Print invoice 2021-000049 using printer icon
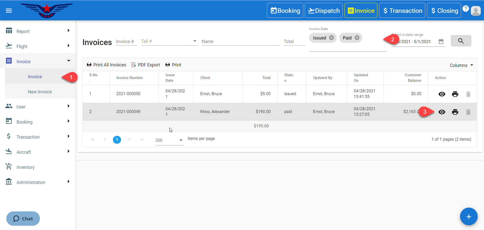 pos(455,112)
